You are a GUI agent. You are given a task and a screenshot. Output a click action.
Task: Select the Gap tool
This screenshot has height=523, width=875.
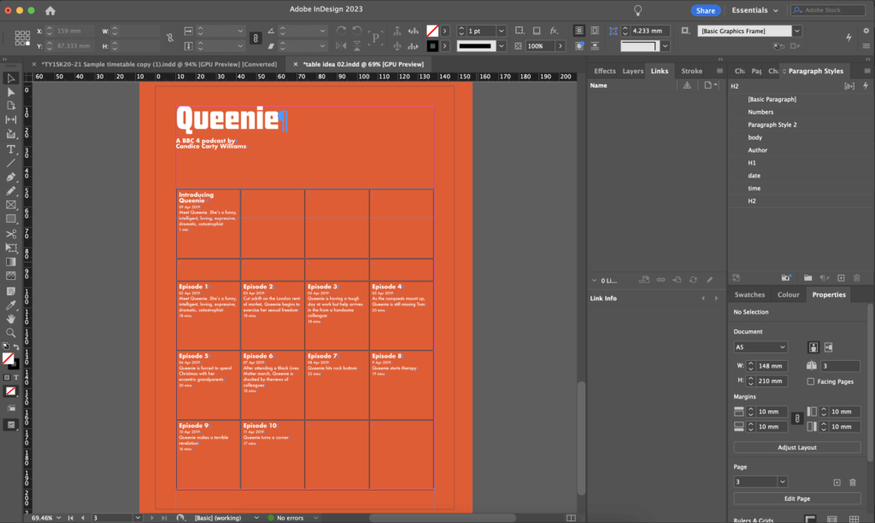(x=10, y=119)
